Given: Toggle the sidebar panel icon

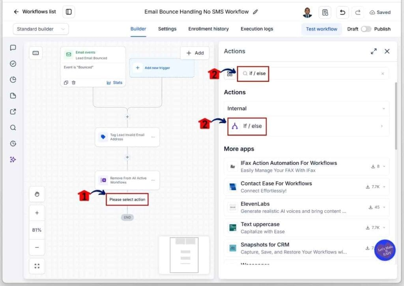Looking at the screenshot, I should tap(69, 12).
